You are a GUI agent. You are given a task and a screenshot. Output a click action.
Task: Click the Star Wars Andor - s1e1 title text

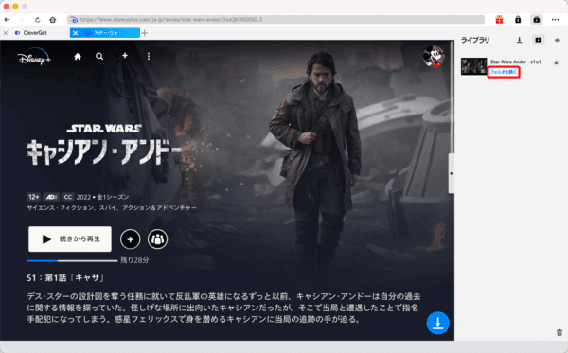(516, 62)
